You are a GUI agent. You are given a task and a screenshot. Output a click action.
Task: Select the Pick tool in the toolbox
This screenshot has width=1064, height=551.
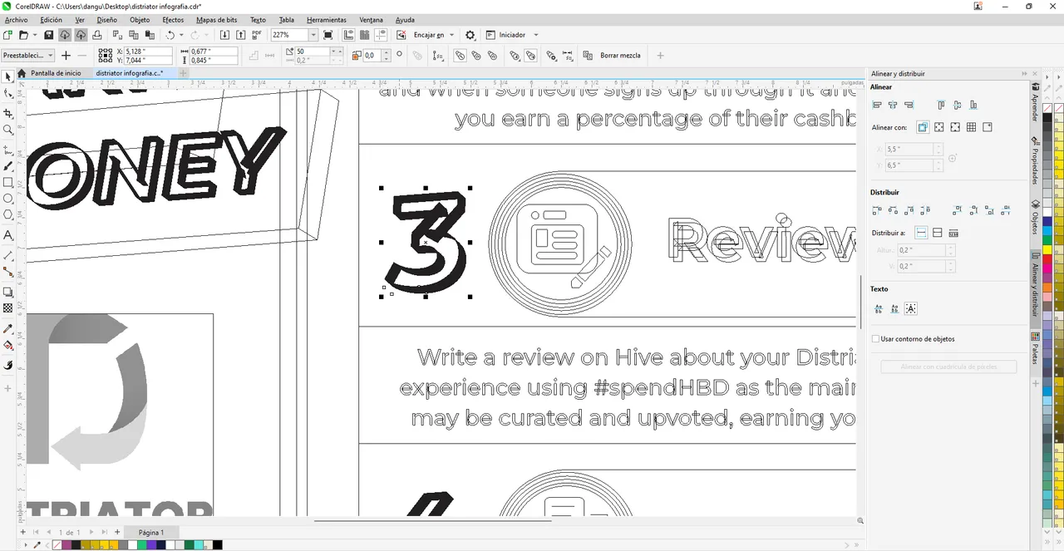tap(8, 76)
